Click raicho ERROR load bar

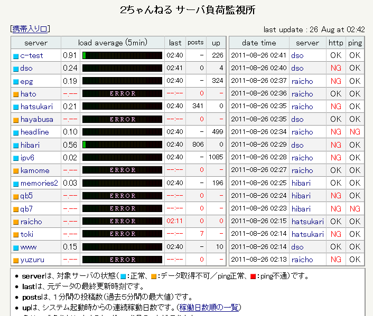click(122, 221)
